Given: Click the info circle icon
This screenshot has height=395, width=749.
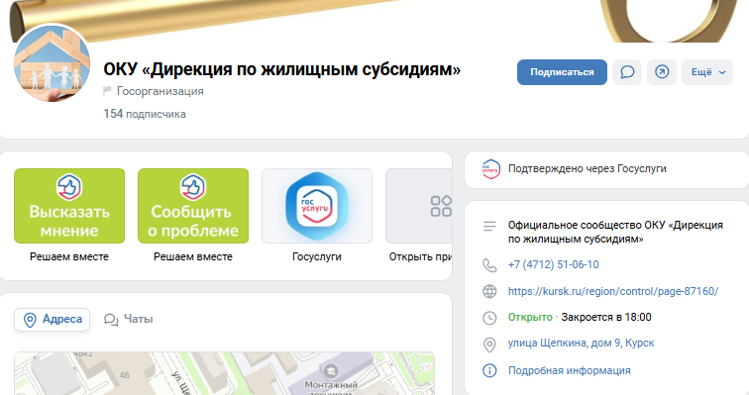Looking at the screenshot, I should 489,370.
